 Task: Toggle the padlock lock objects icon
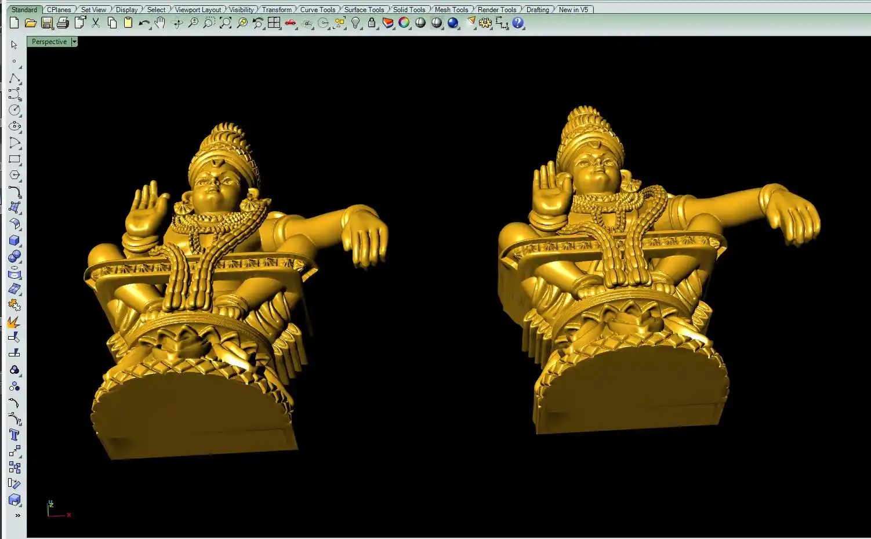(x=372, y=23)
